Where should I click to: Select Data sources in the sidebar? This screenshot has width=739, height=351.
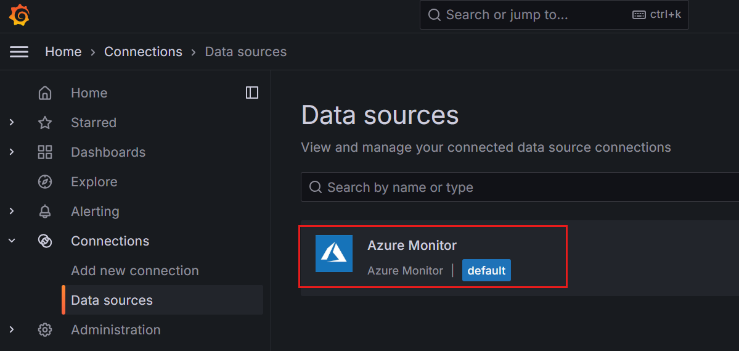point(163,300)
